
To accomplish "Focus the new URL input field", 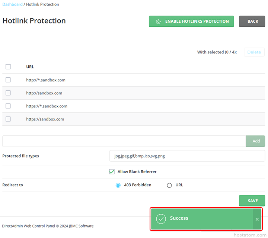I will point(124,141).
